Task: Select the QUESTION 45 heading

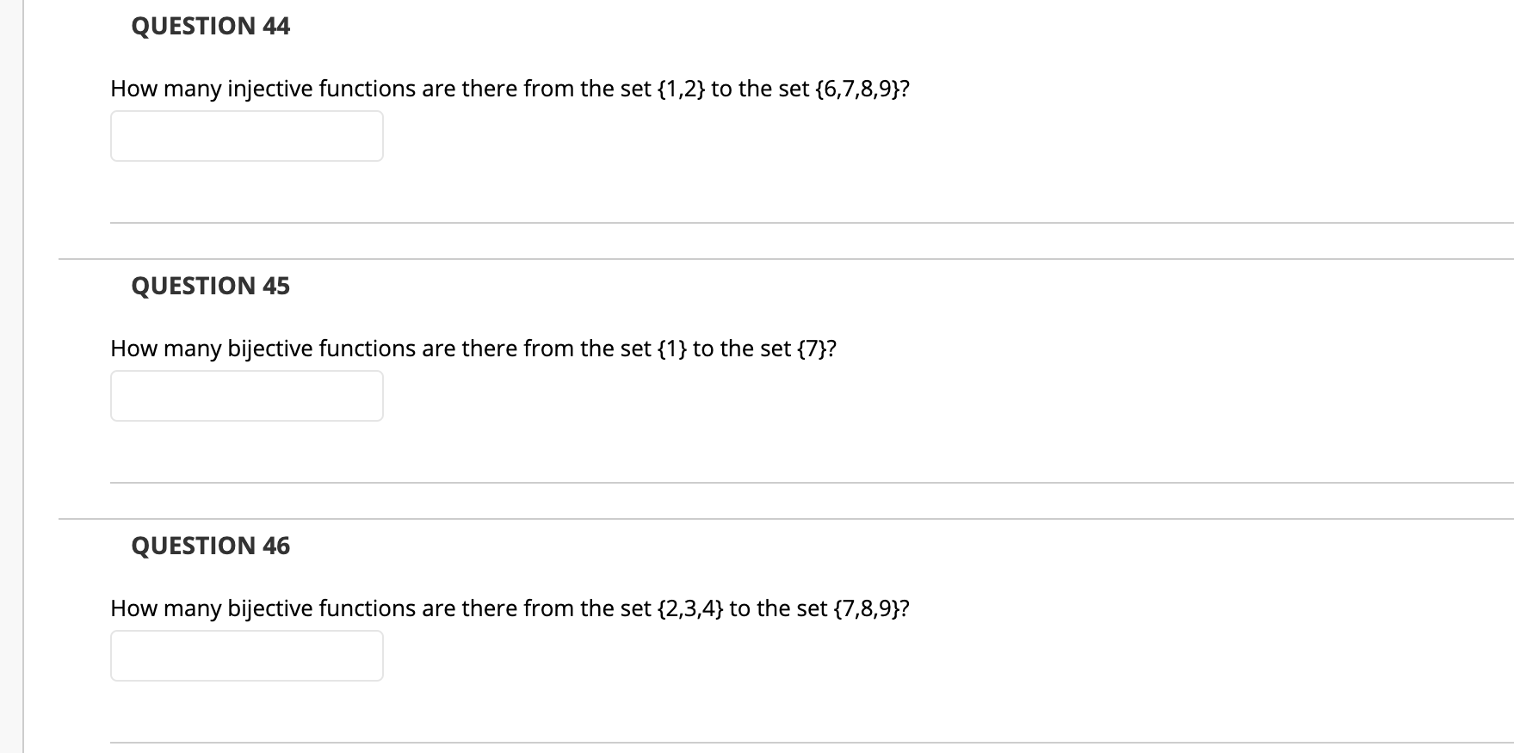Action: (x=209, y=286)
